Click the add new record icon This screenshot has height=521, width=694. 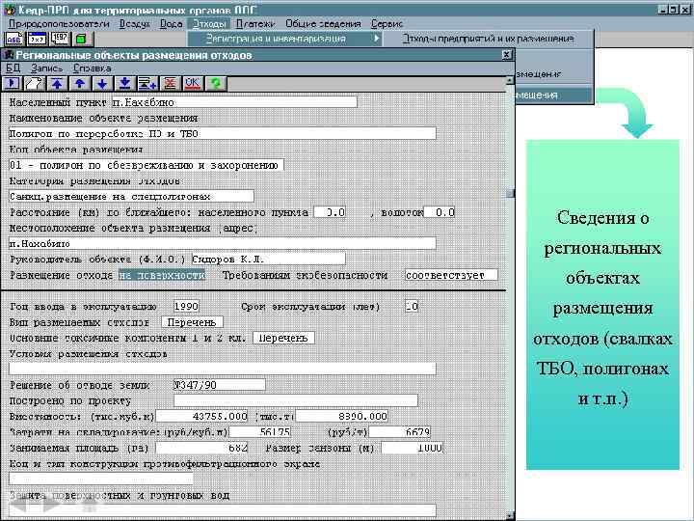147,83
